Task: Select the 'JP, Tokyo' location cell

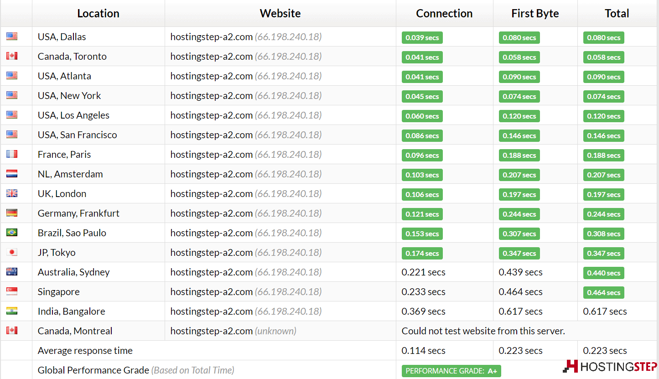Action: 99,252
